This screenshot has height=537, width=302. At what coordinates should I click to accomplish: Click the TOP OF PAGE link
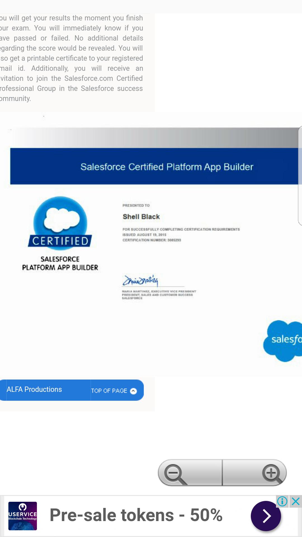(109, 391)
